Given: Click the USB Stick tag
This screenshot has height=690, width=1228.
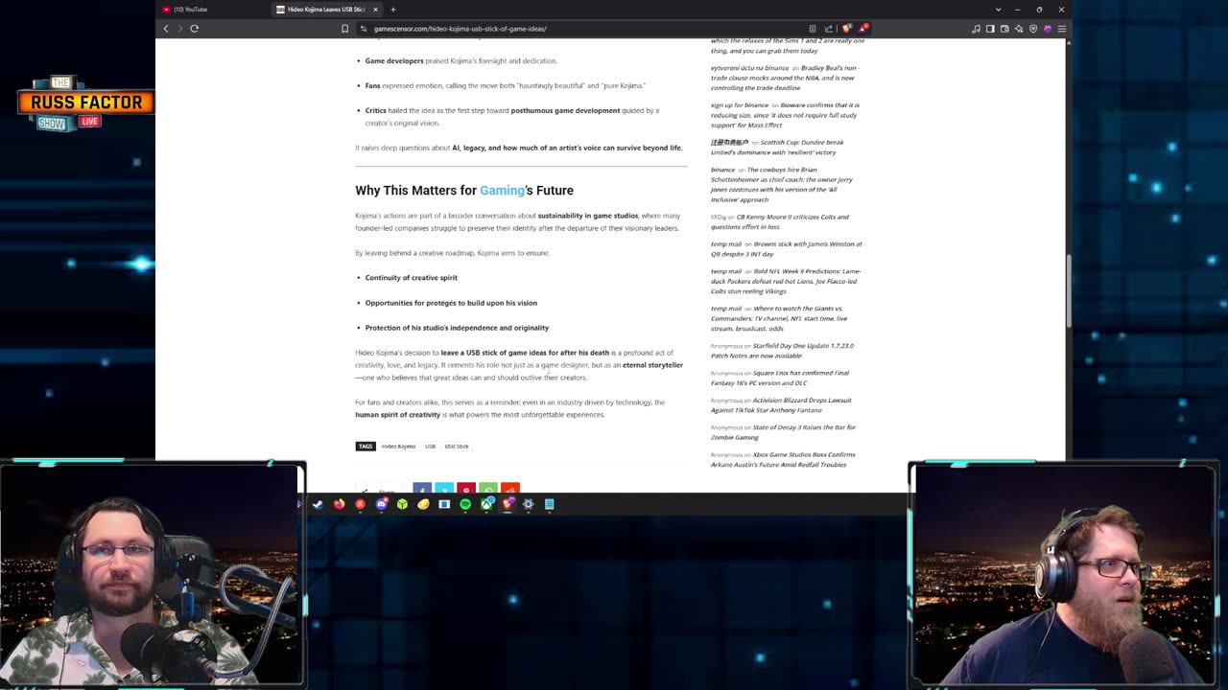Looking at the screenshot, I should tap(457, 447).
